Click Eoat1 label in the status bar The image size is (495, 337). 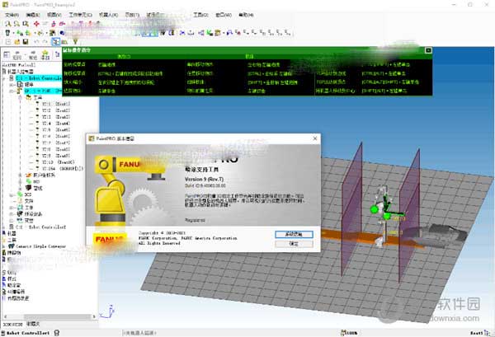coord(476,333)
